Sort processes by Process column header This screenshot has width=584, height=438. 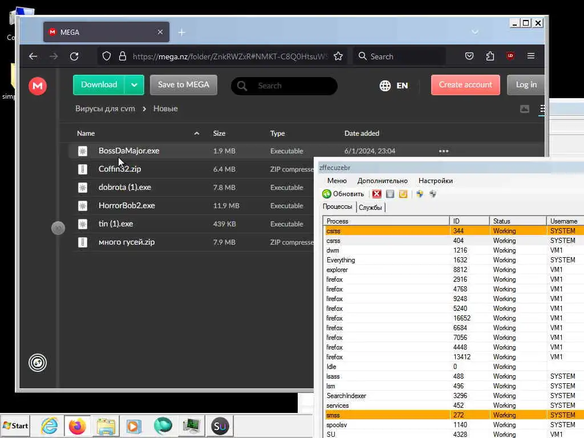[386, 221]
